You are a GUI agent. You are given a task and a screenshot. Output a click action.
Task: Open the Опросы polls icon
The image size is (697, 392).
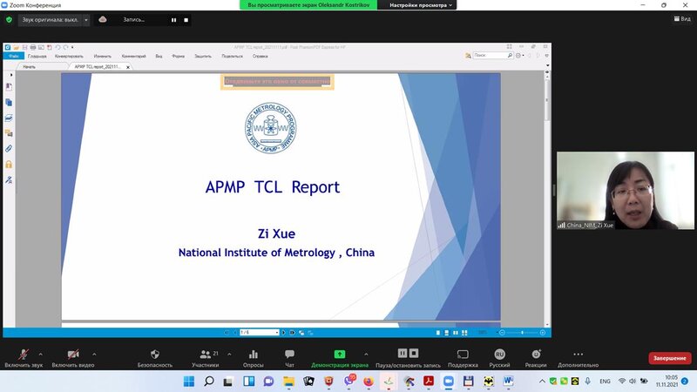coord(254,355)
